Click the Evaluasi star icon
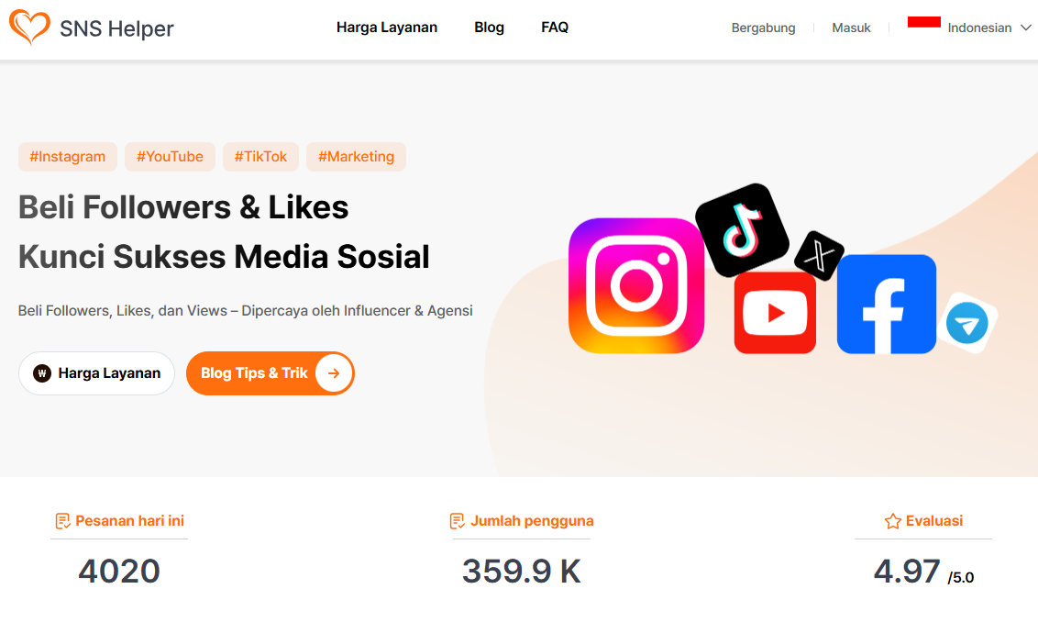Screen dimensions: 1038x622 coord(892,521)
